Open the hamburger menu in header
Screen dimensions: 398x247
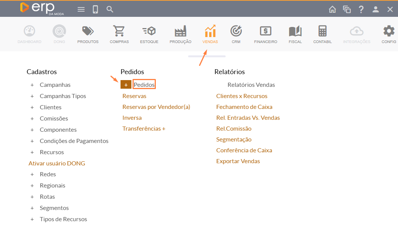(81, 9)
